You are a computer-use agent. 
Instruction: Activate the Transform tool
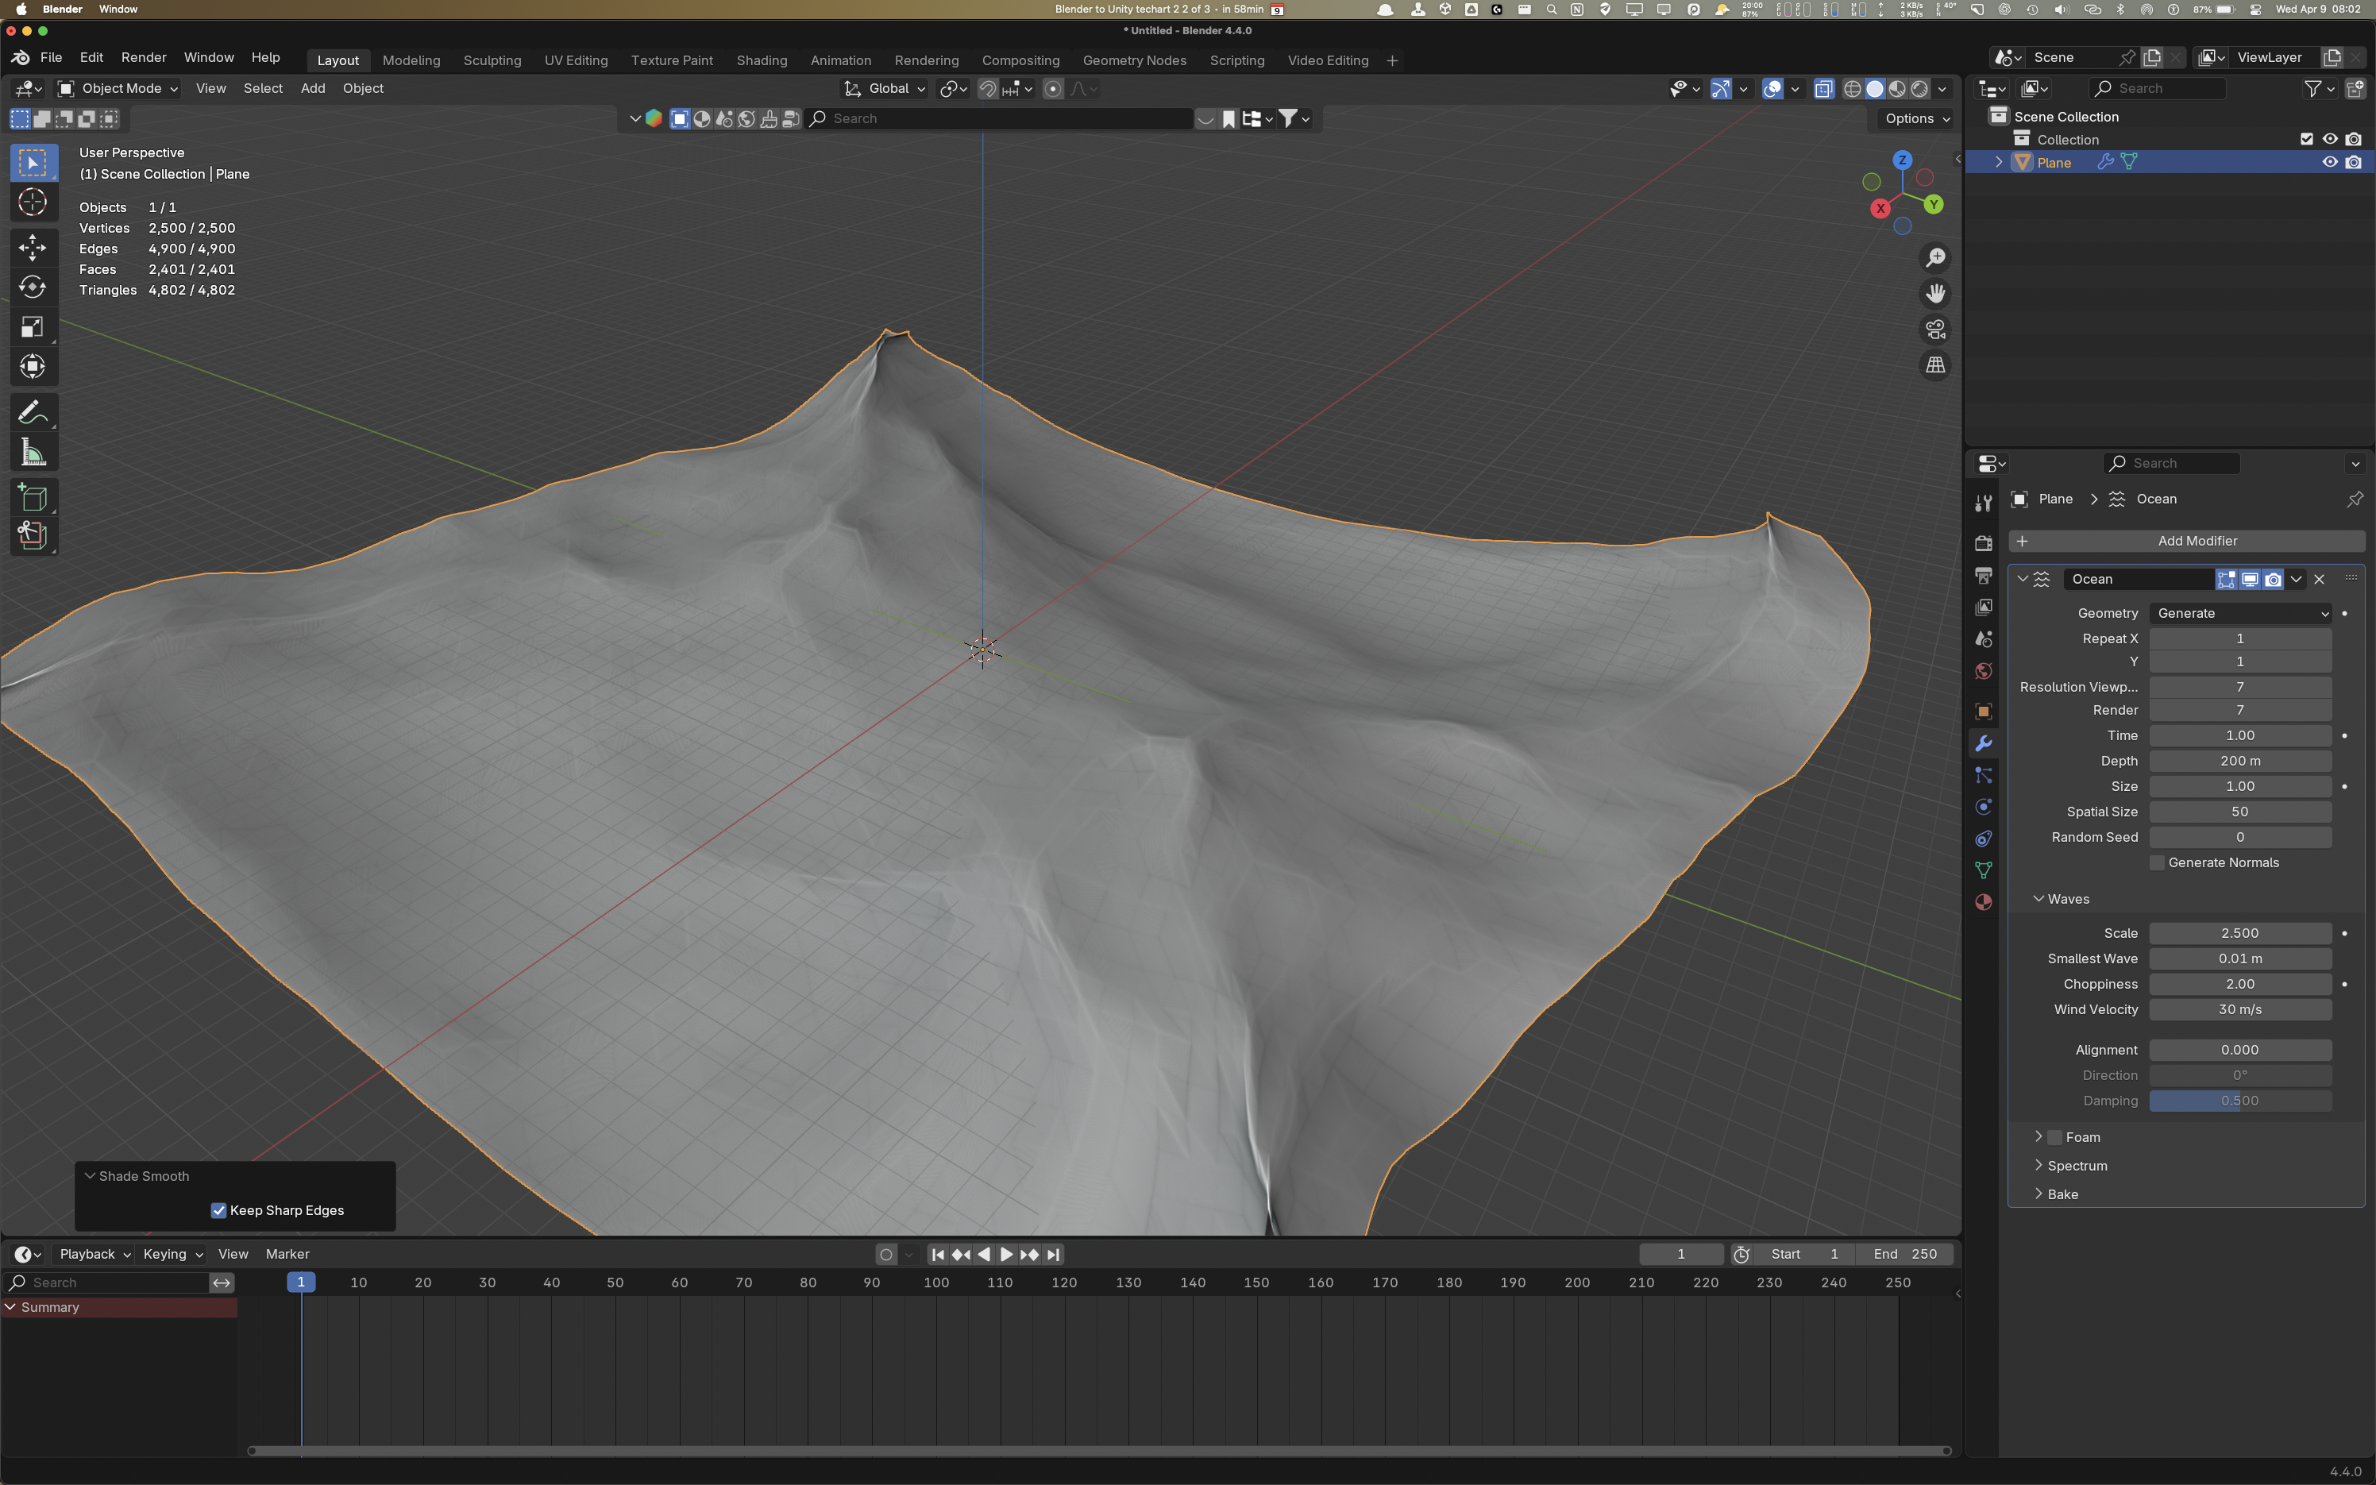pyautogui.click(x=33, y=366)
